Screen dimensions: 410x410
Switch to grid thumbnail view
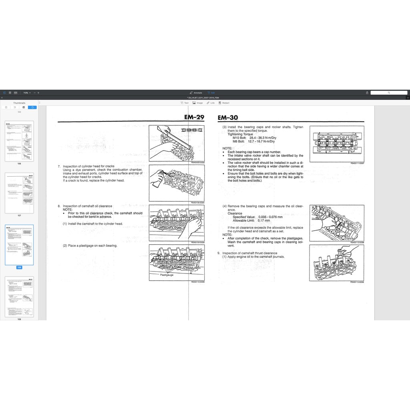coord(10,92)
